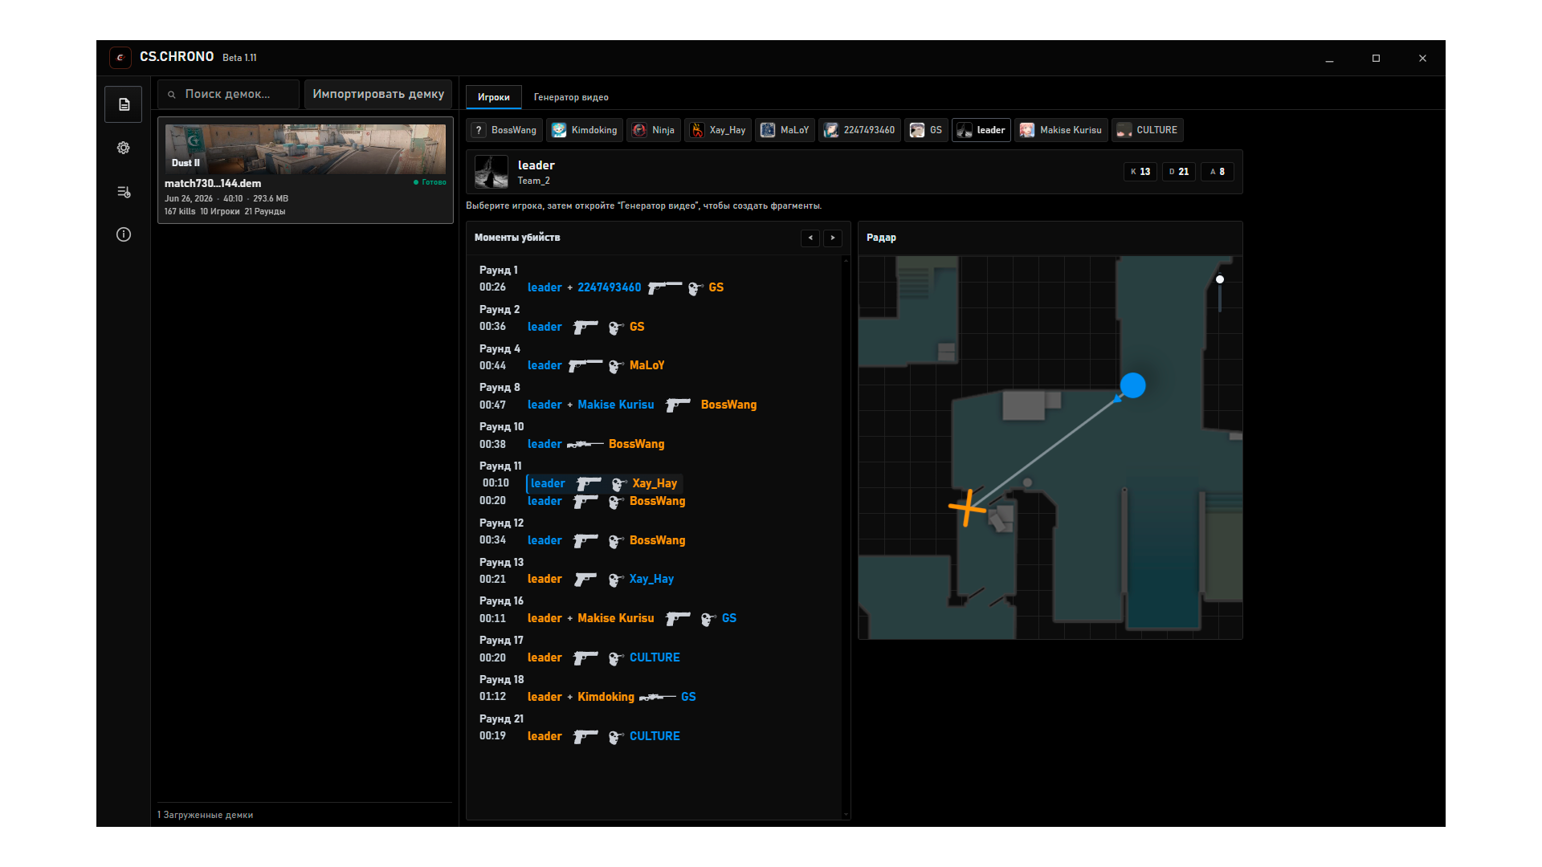Select the BossWang player chip
Viewport: 1542px width, 867px height.
point(505,130)
